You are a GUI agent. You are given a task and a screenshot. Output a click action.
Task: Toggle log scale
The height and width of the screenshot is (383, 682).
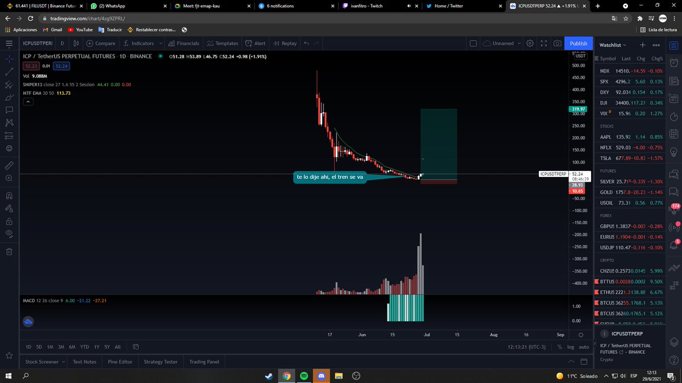(x=571, y=347)
